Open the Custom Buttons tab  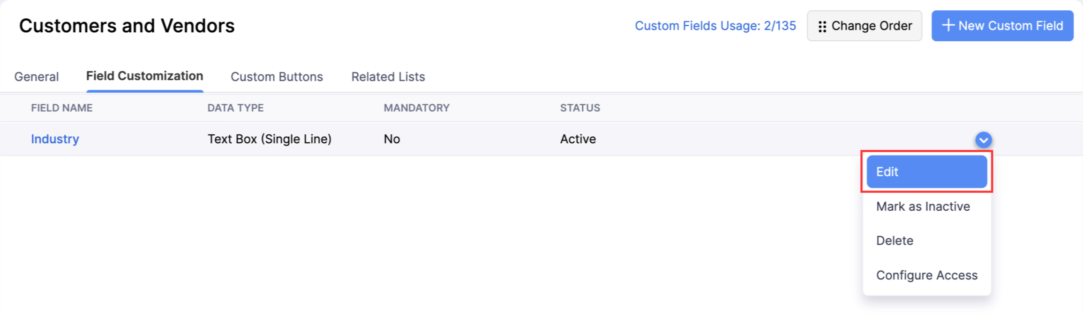[277, 76]
